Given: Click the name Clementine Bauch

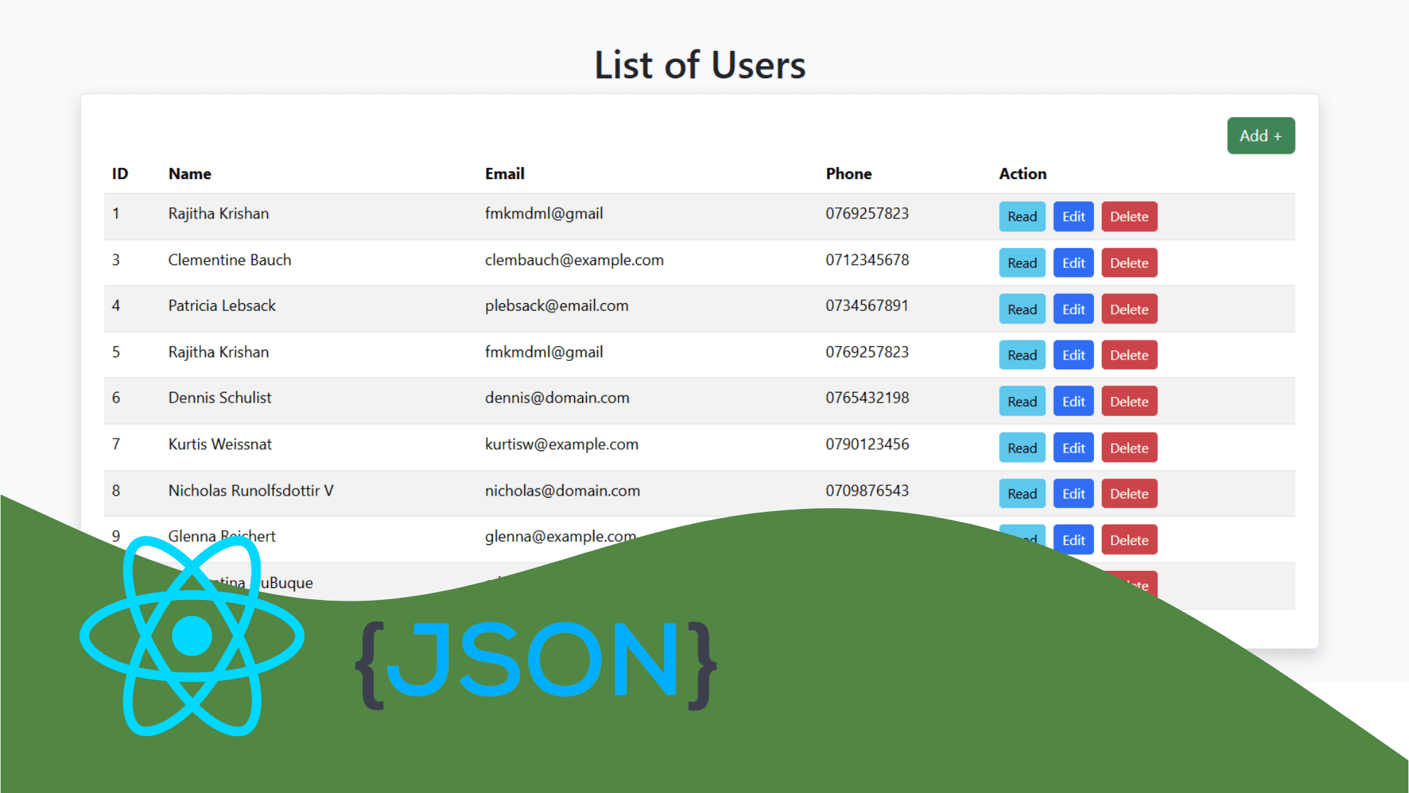Looking at the screenshot, I should 230,260.
